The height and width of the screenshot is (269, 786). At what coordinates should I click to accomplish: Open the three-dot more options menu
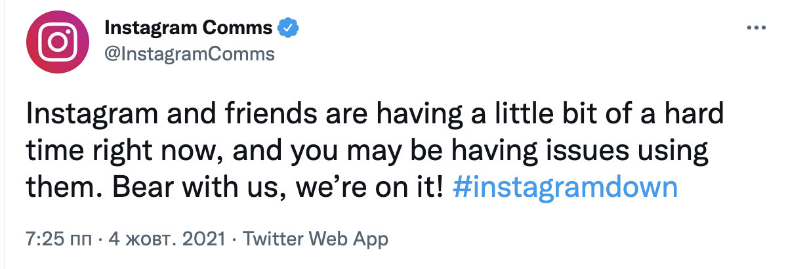click(756, 28)
